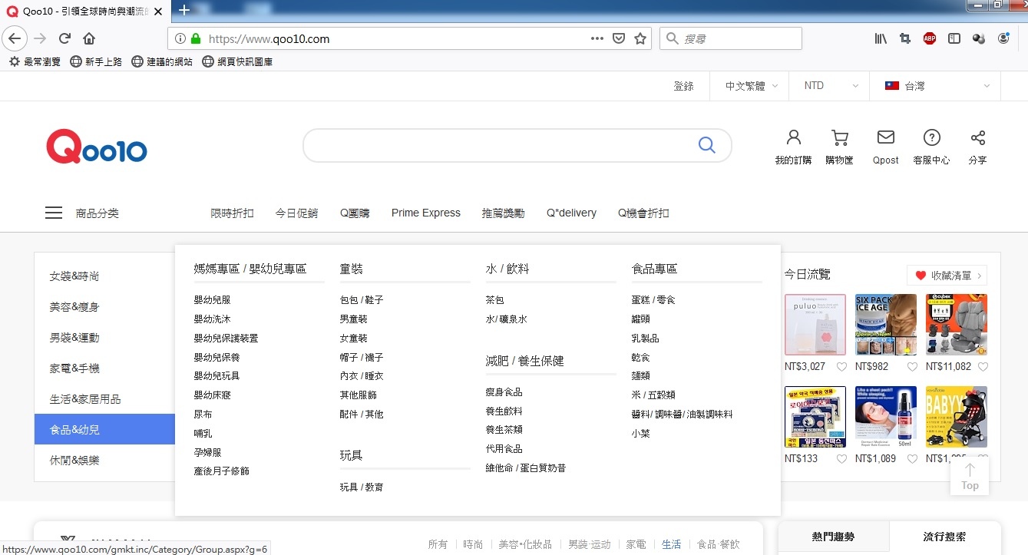This screenshot has height=555, width=1028.
Task: Click 收藏清單 wishlist button
Action: tap(947, 276)
